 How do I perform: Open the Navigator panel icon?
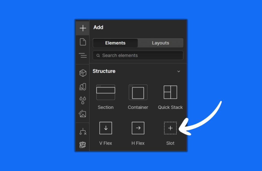point(83,55)
